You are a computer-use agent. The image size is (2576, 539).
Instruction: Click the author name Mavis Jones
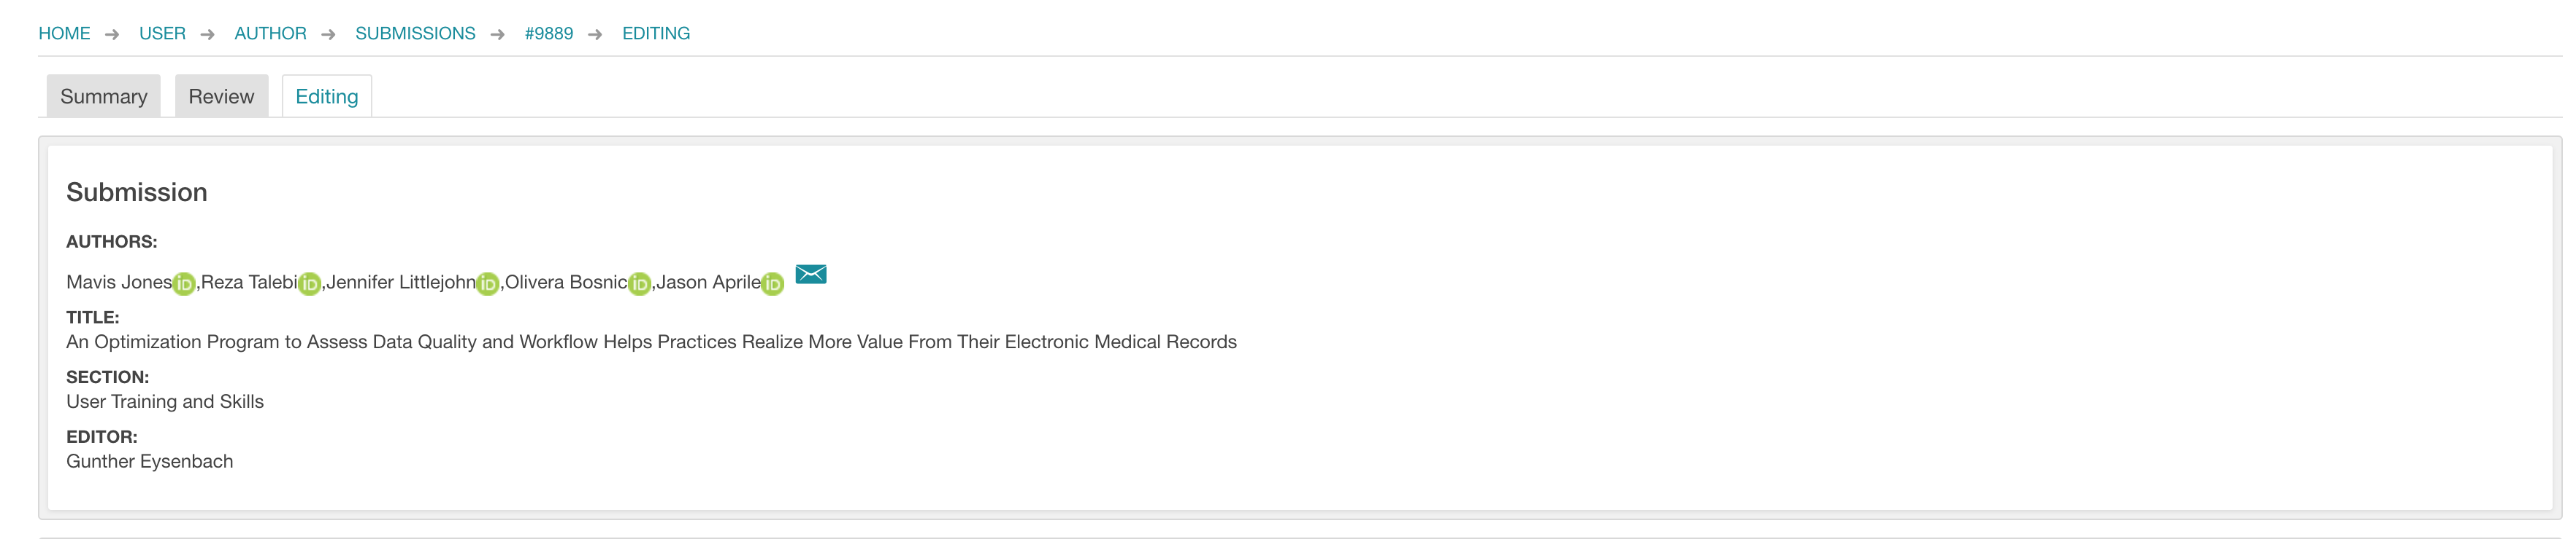click(119, 283)
